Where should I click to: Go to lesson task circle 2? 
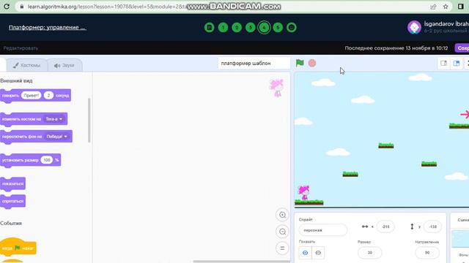[237, 28]
